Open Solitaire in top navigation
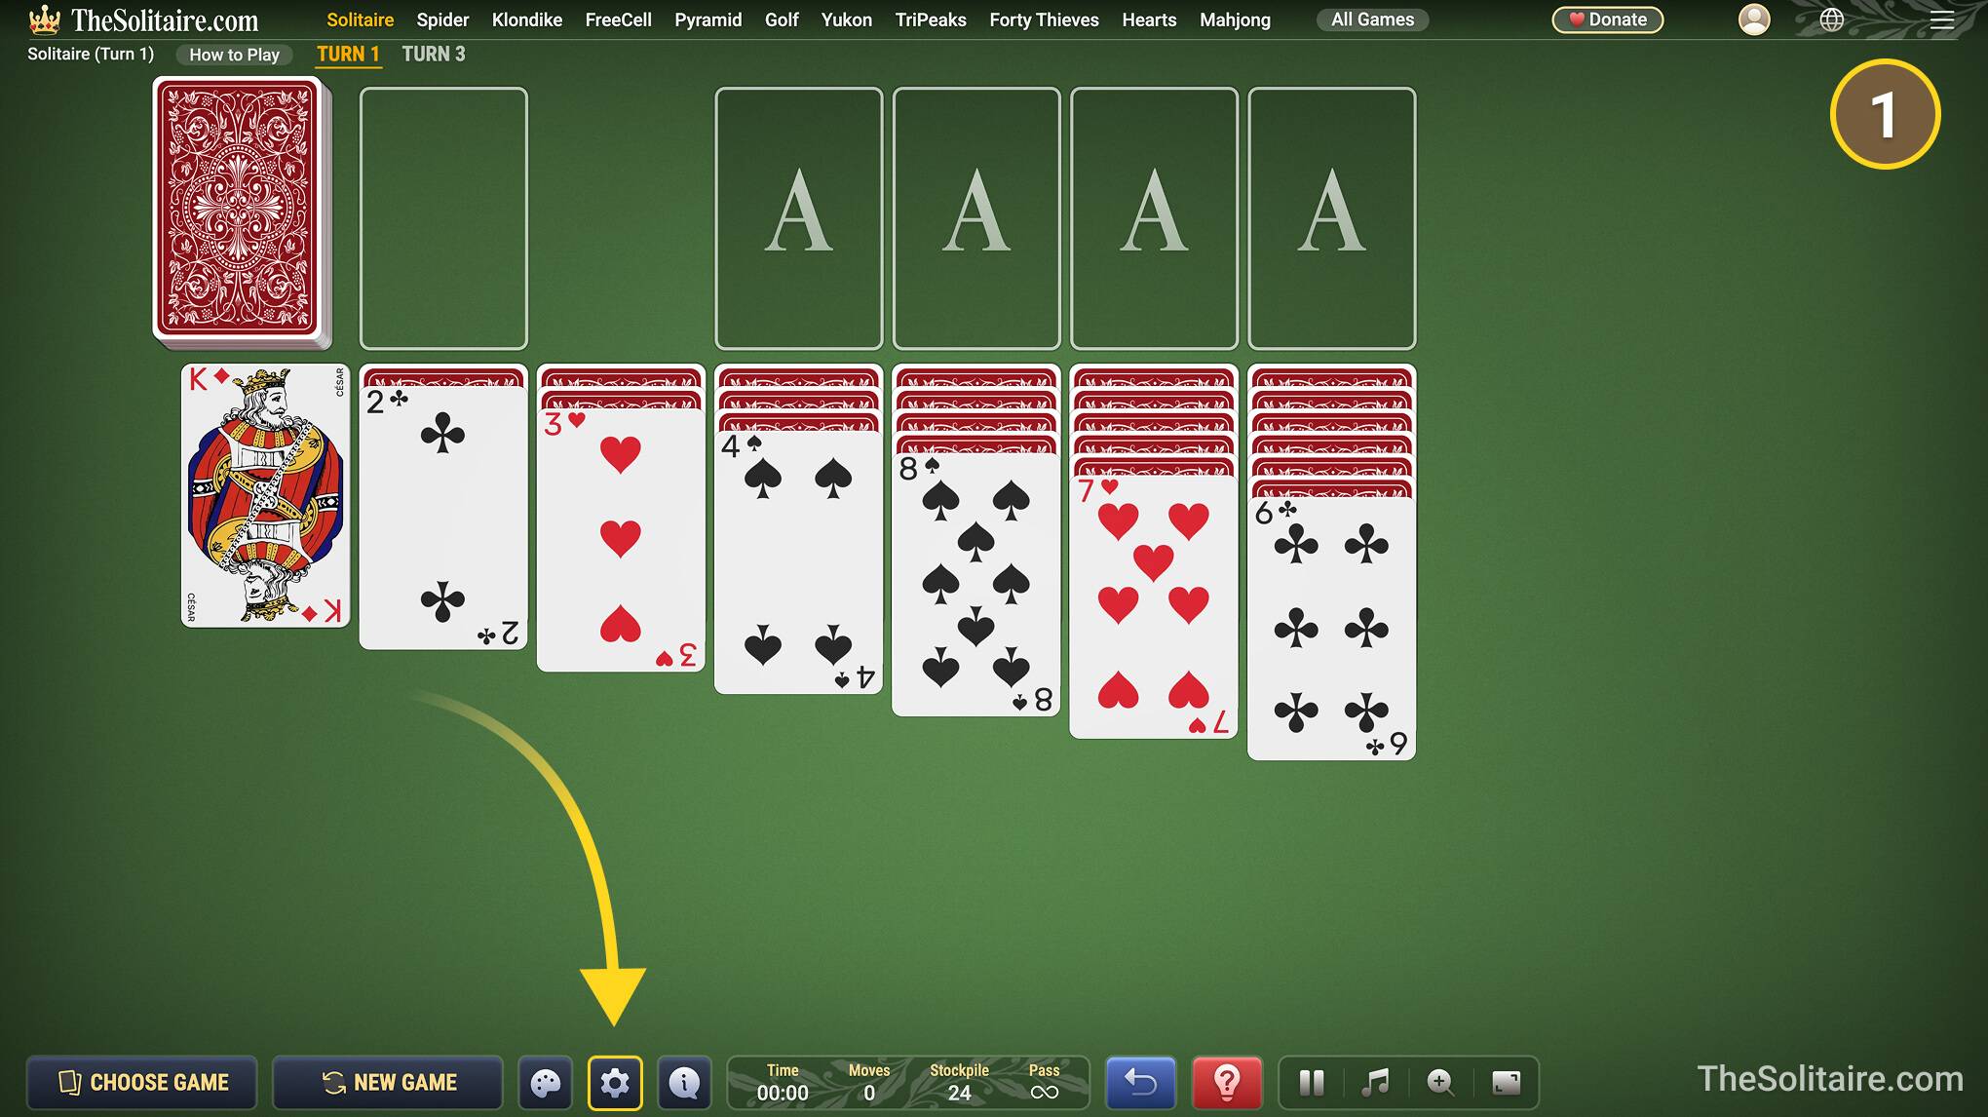The height and width of the screenshot is (1117, 1988). [x=361, y=19]
